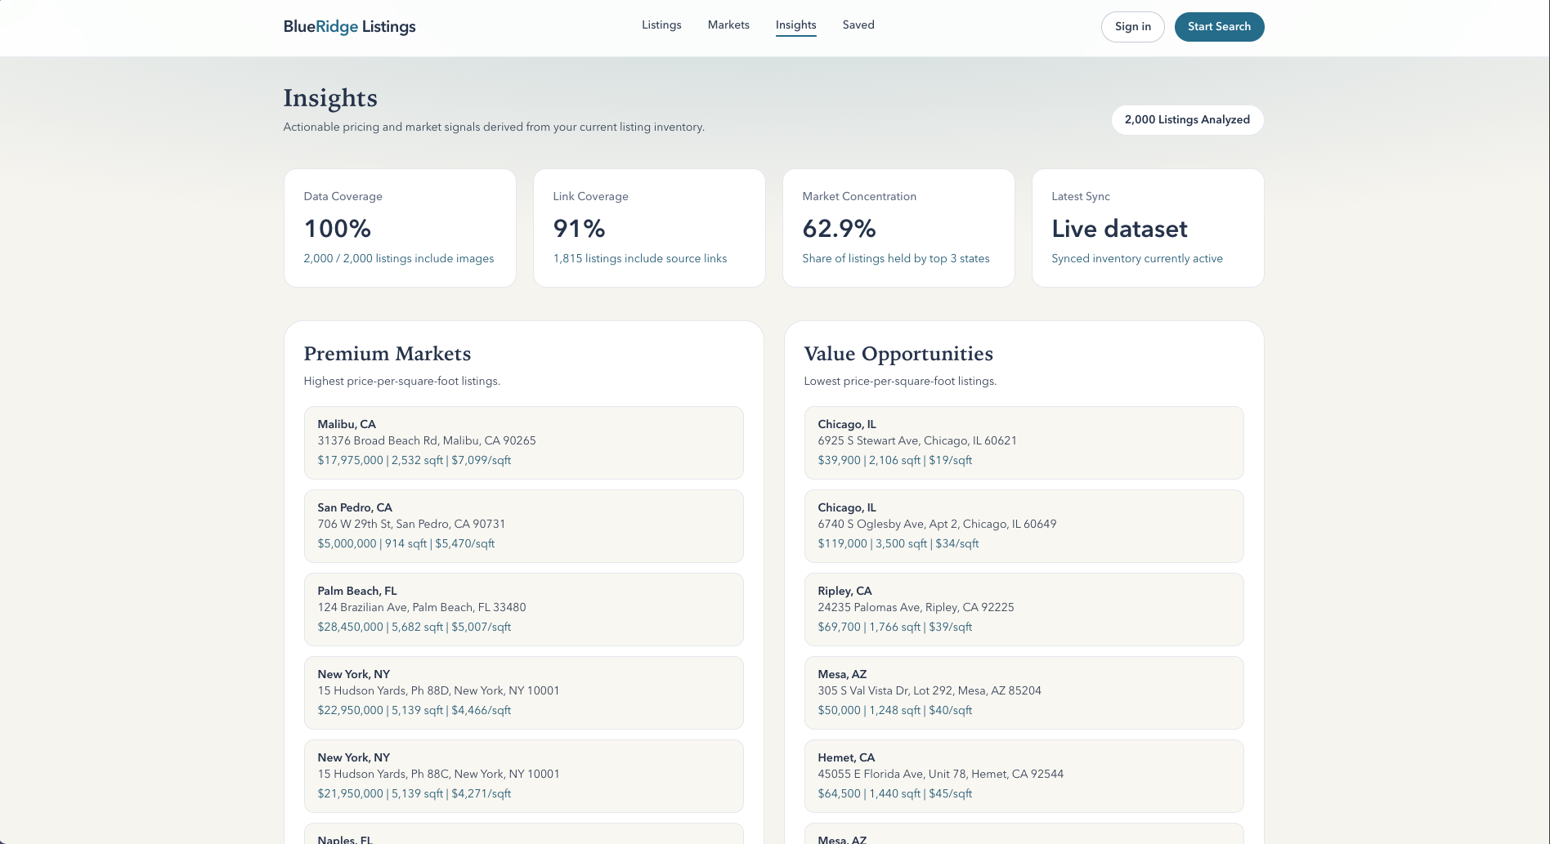Open the Mesa, AZ Val Vista Dr listing
Viewport: 1550px width, 844px height.
(1024, 692)
